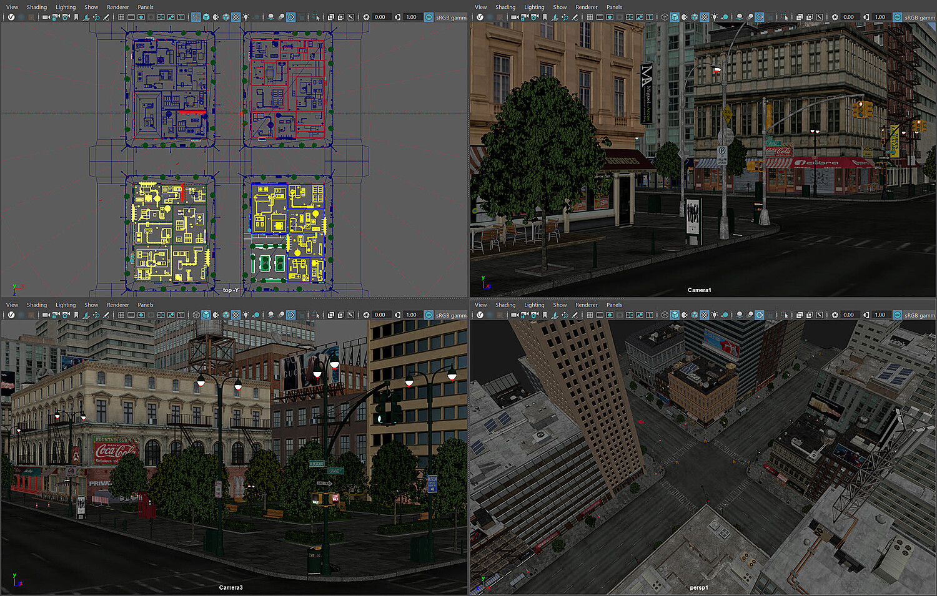Open Shading menu in persp1 panel
Image resolution: width=937 pixels, height=596 pixels.
coord(505,305)
